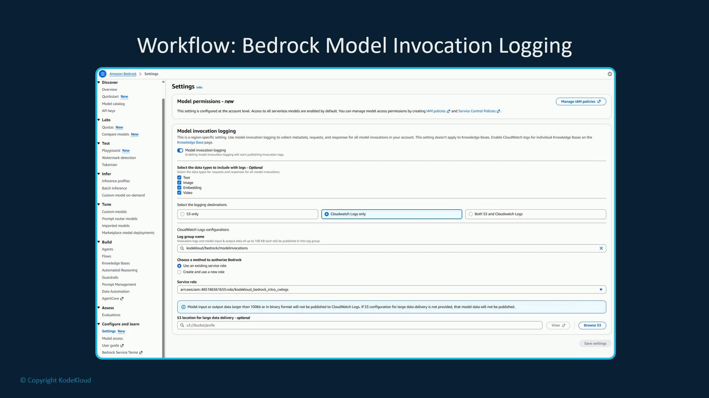Image resolution: width=709 pixels, height=398 pixels.
Task: Collapse the Labs sidebar section
Action: [99, 120]
